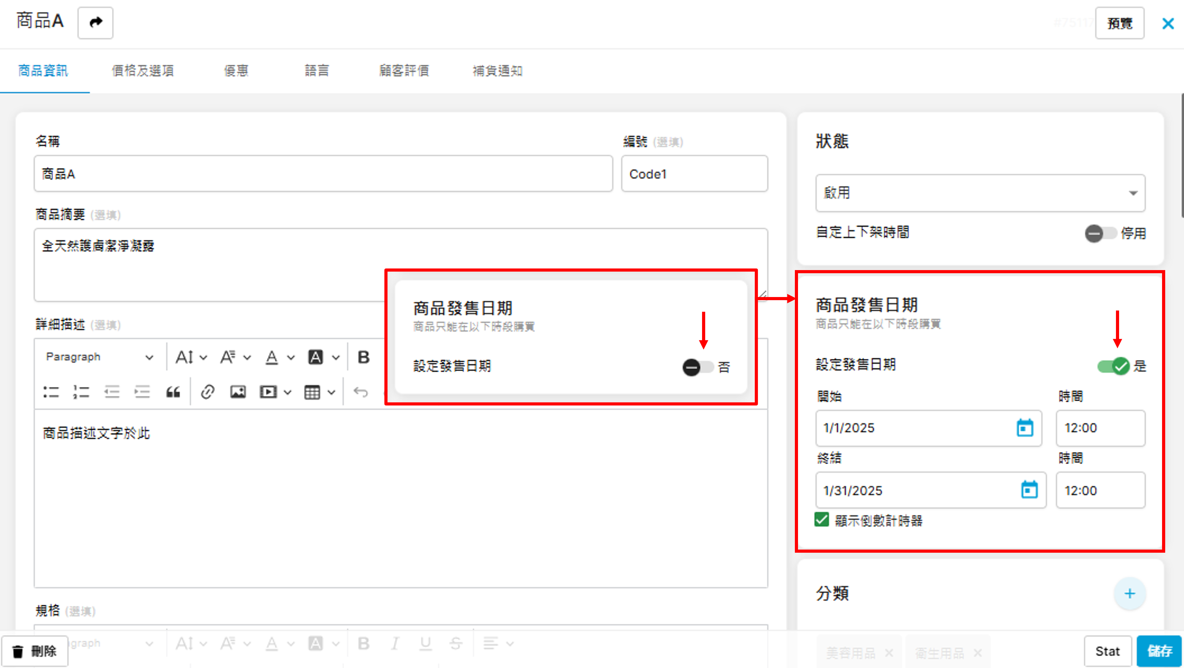
Task: Click the plus icon to add 分類
Action: pos(1129,593)
